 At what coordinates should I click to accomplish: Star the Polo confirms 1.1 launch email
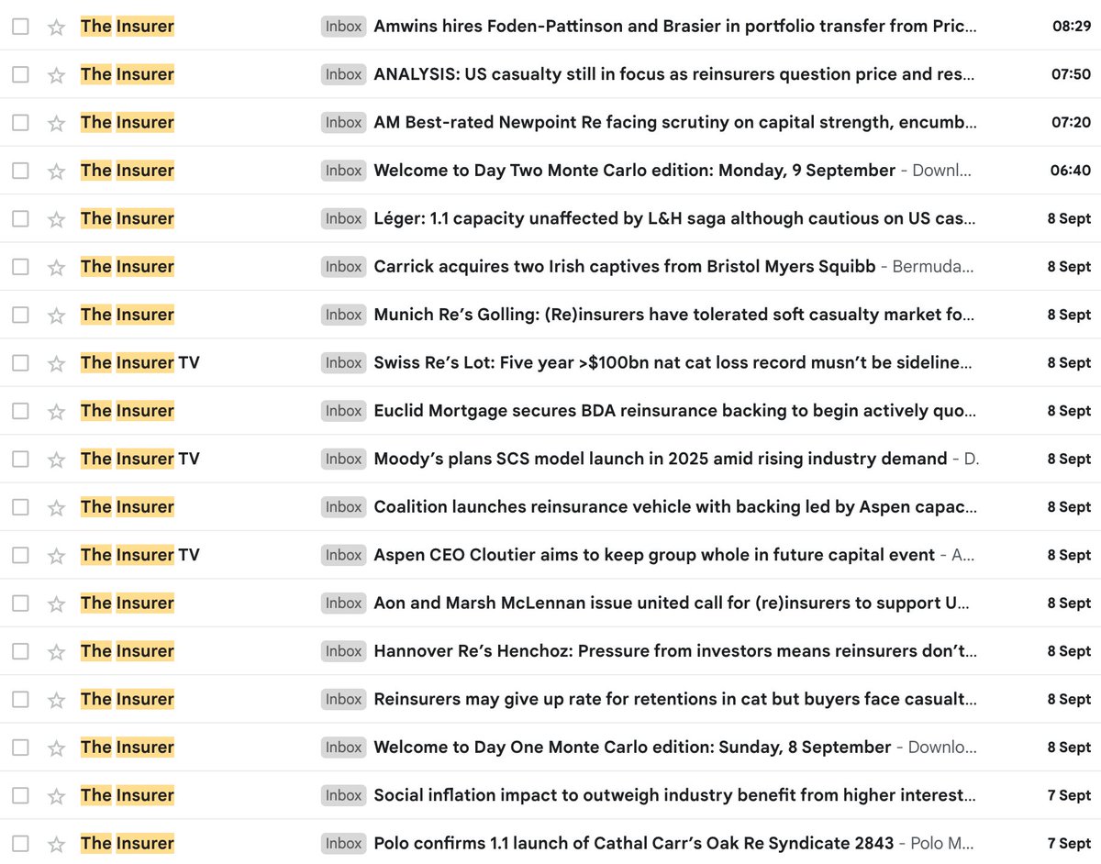coord(56,844)
